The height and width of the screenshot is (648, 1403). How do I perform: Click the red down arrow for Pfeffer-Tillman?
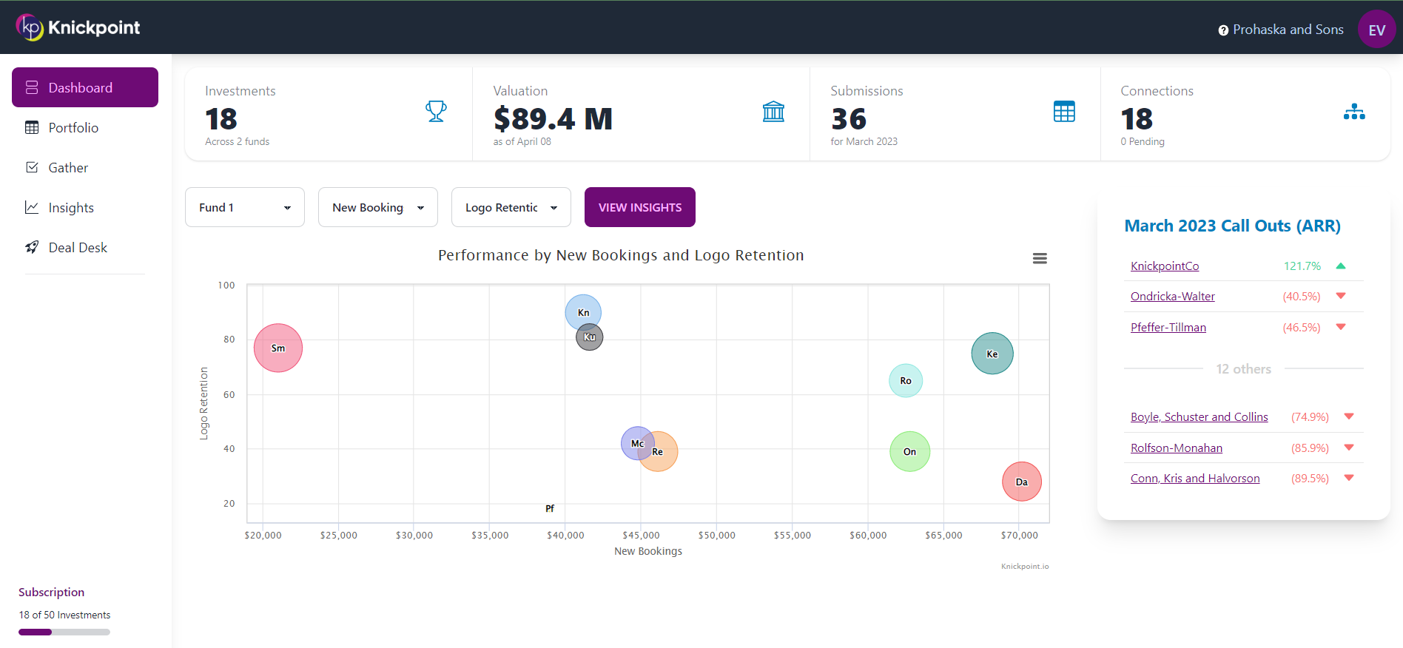click(x=1341, y=327)
